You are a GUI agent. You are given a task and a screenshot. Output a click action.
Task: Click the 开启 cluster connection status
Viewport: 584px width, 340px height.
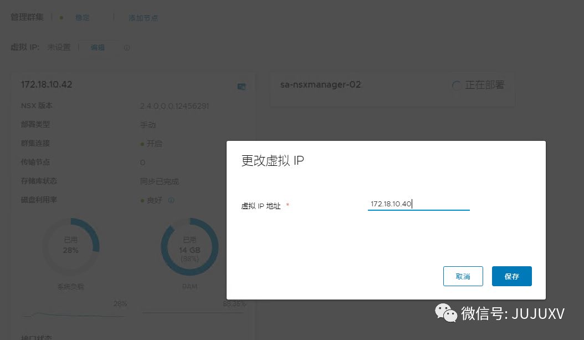[154, 144]
